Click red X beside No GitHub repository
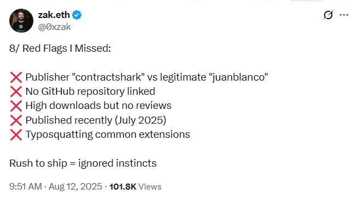The width and height of the screenshot is (358, 201). tap(16, 92)
